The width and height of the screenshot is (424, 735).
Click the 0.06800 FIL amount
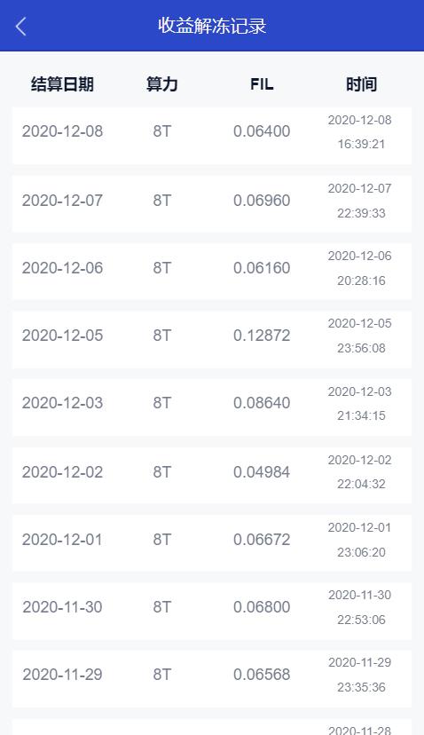point(262,607)
